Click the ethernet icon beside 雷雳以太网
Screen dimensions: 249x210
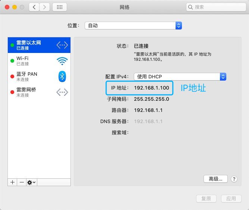pos(62,45)
